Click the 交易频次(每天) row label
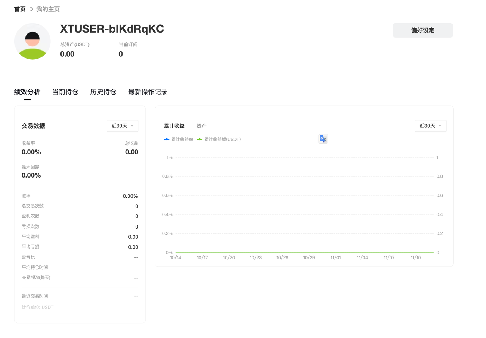Screen dimensions: 486x338 36,278
